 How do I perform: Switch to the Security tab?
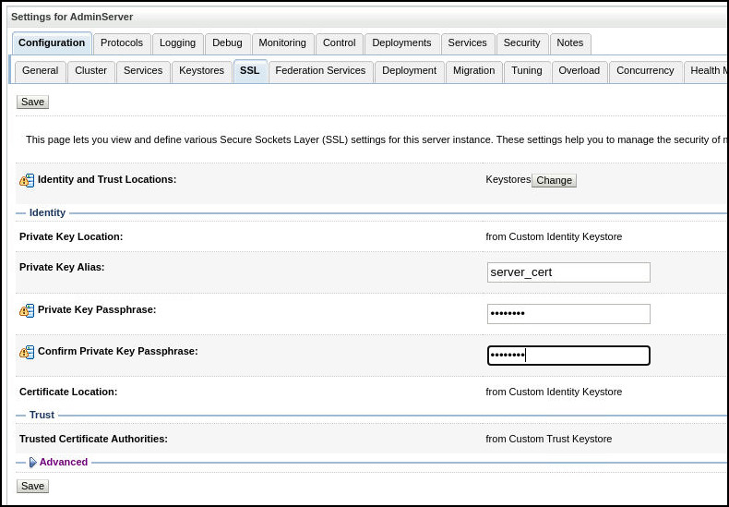pos(521,42)
